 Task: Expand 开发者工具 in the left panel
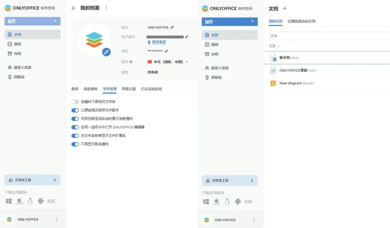[32, 180]
